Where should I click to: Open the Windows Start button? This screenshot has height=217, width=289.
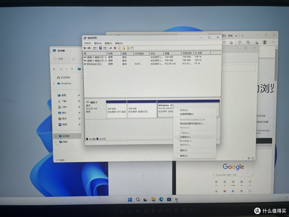click(130, 200)
